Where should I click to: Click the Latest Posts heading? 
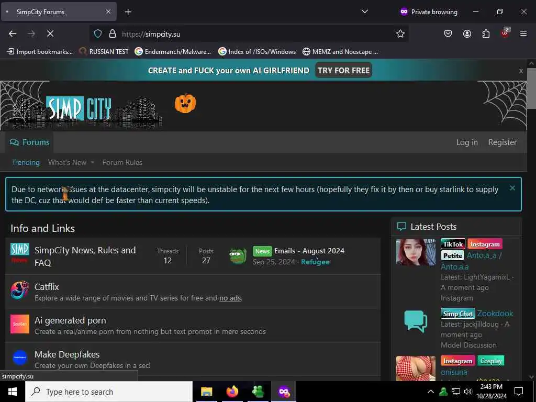pos(433,227)
